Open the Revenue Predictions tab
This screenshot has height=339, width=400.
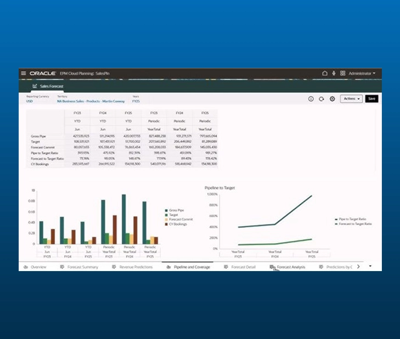click(x=136, y=267)
